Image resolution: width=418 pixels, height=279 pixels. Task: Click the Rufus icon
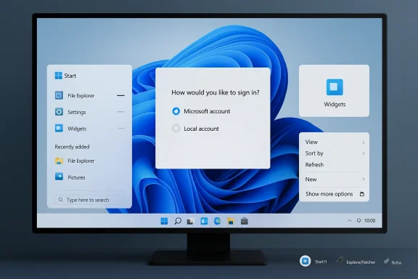(x=386, y=261)
